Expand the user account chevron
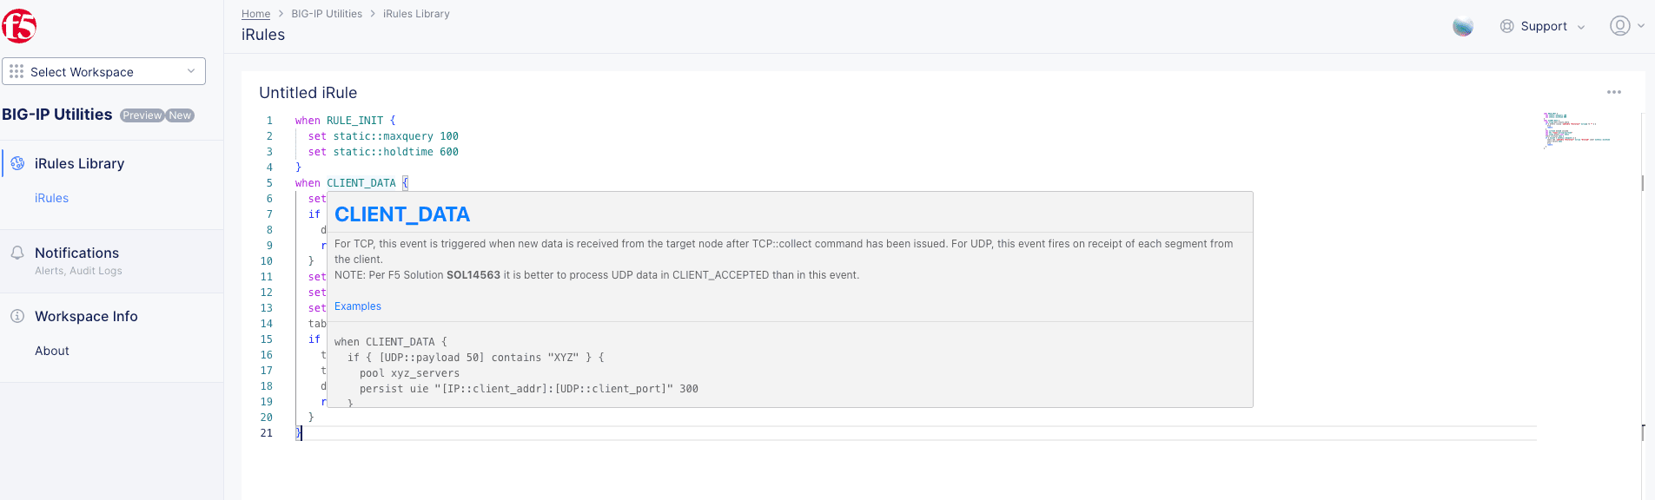1655x500 pixels. 1641,26
